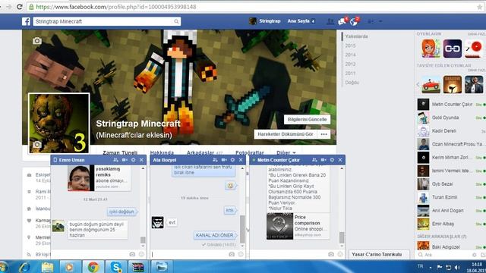The image size is (486, 273).
Task: Open notifications globe icon
Action: tap(354, 21)
